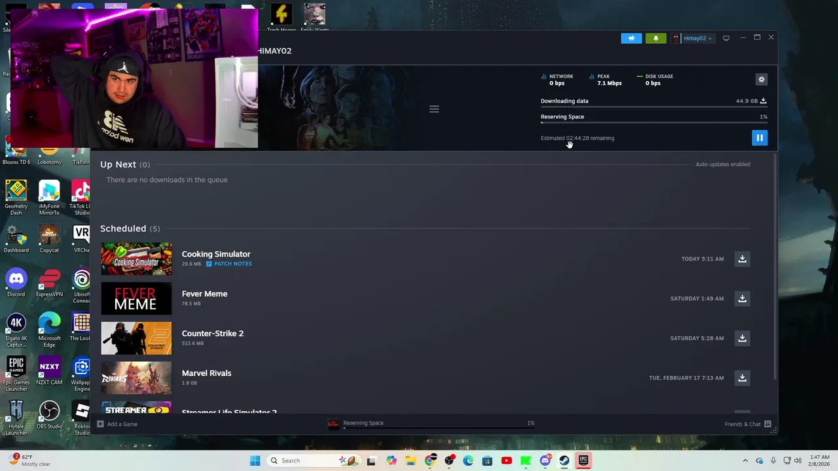The image size is (838, 471).
Task: Open download settings gear icon
Action: (761, 79)
